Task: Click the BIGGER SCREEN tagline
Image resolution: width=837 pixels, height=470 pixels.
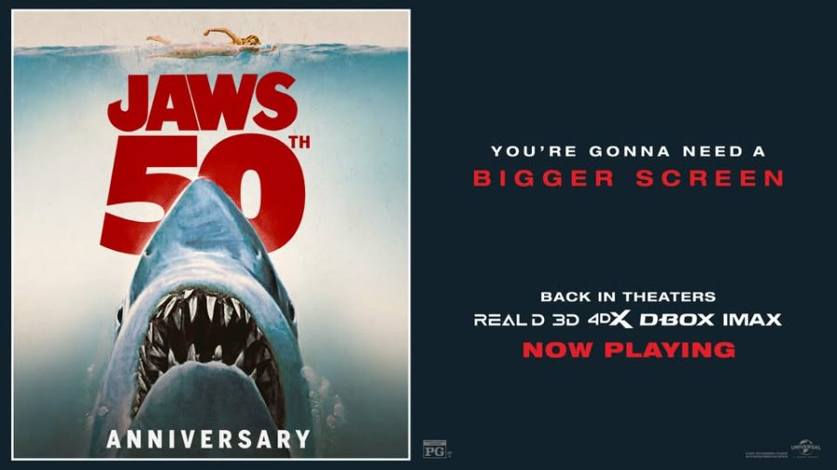Action: point(629,178)
